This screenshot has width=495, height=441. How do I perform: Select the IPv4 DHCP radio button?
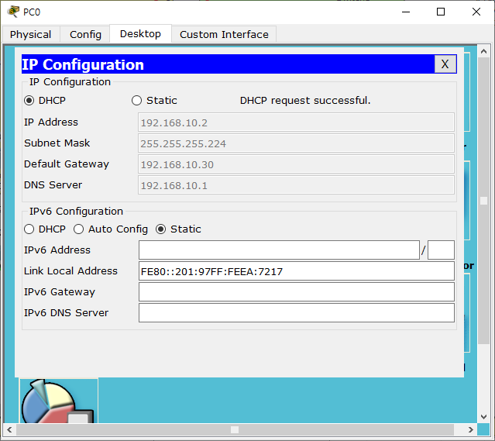(29, 101)
